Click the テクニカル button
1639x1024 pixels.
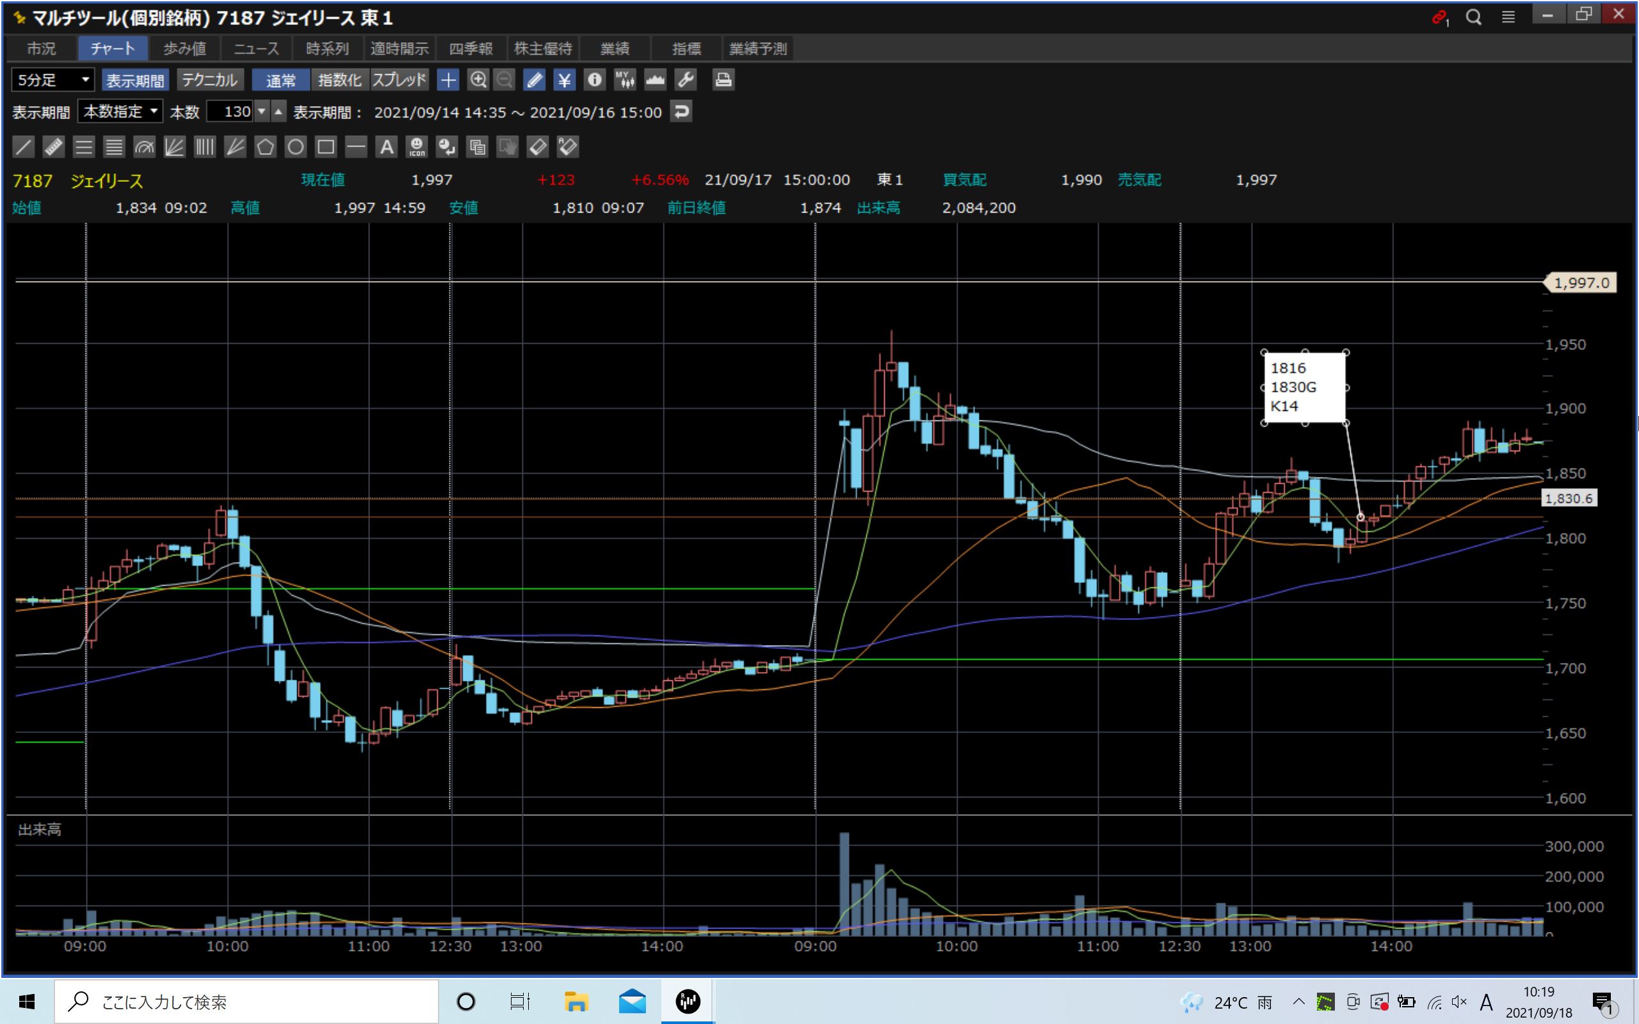[x=209, y=80]
